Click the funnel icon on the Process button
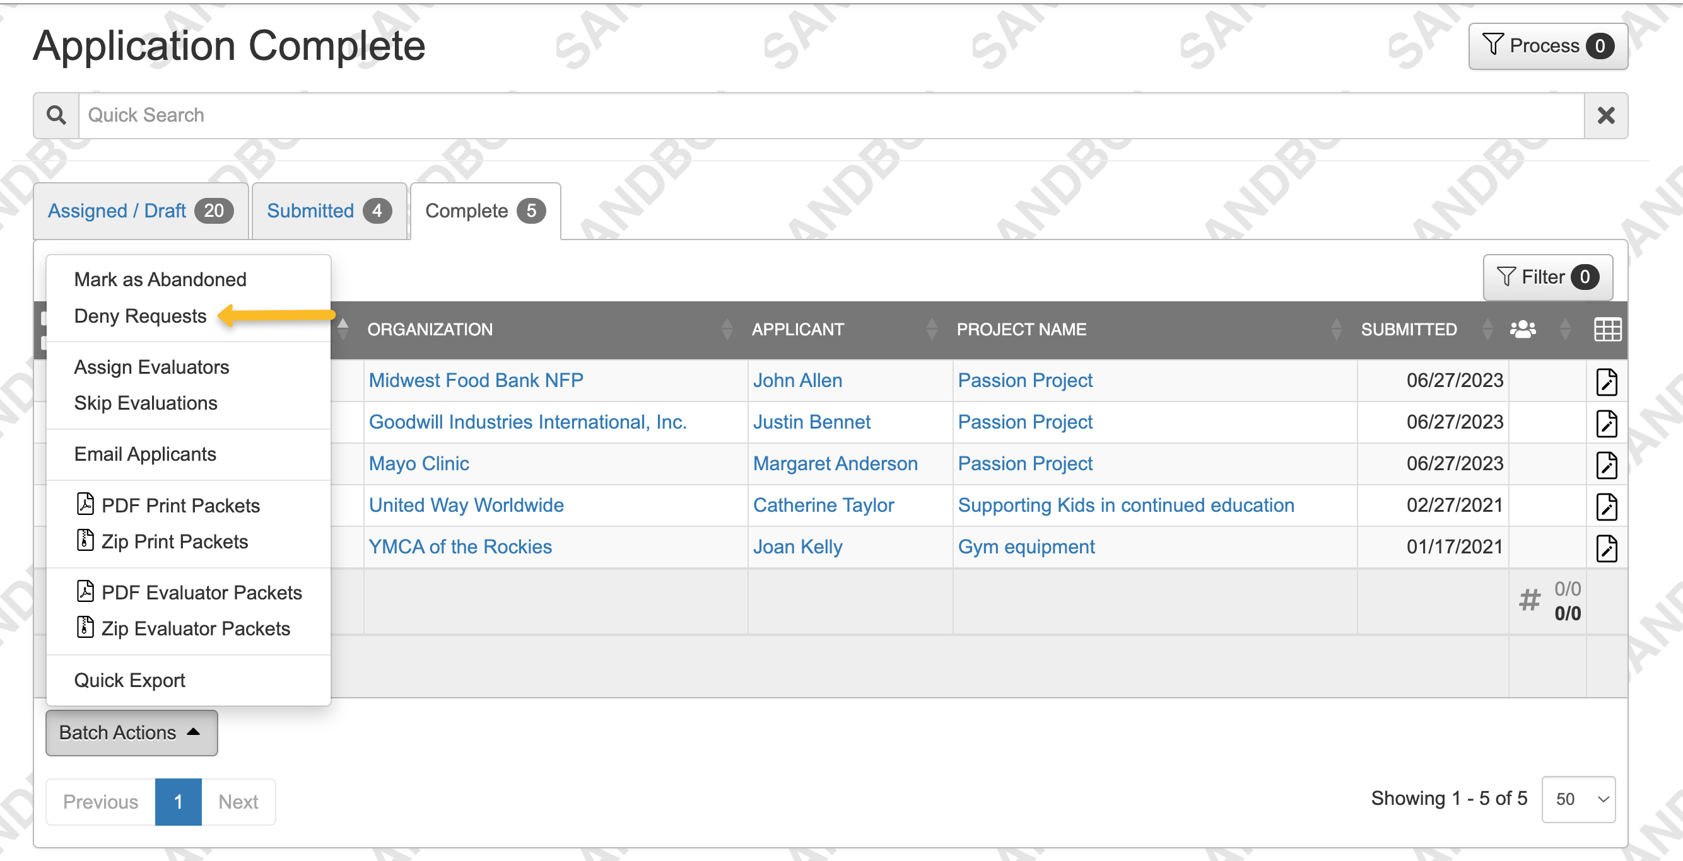The height and width of the screenshot is (861, 1683). [1494, 45]
